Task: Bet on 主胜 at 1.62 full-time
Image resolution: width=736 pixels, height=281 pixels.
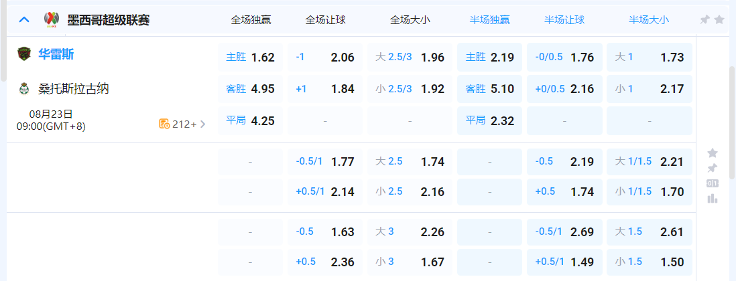Action: (251, 58)
